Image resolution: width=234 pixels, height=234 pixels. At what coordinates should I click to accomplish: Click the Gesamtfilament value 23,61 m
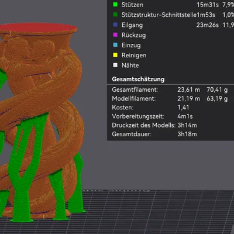188,90
